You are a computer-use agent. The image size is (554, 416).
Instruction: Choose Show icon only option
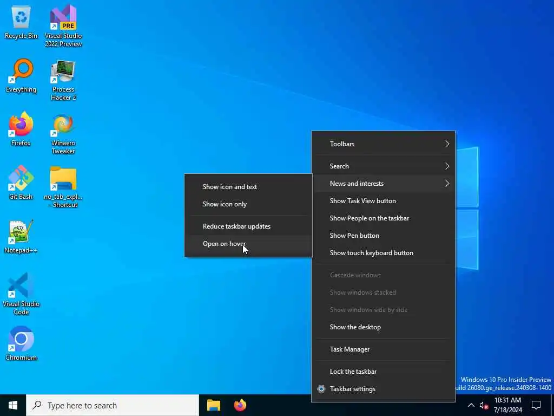248,204
